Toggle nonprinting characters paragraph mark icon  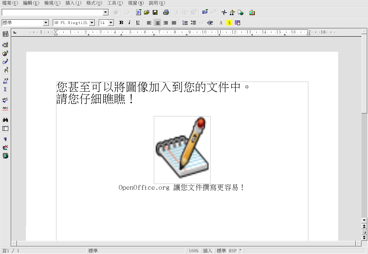tap(5, 139)
